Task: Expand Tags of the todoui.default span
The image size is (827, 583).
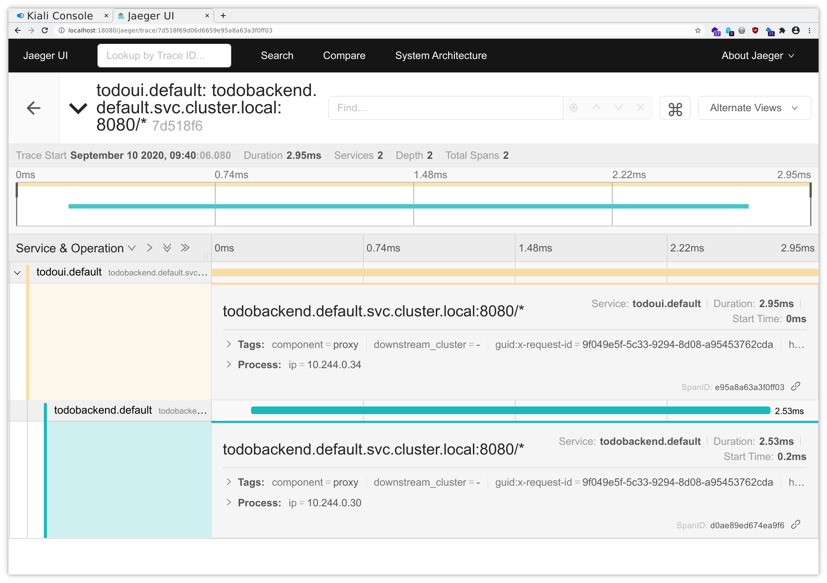Action: point(229,344)
